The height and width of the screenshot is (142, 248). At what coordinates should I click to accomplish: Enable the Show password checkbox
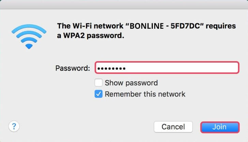pyautogui.click(x=99, y=83)
